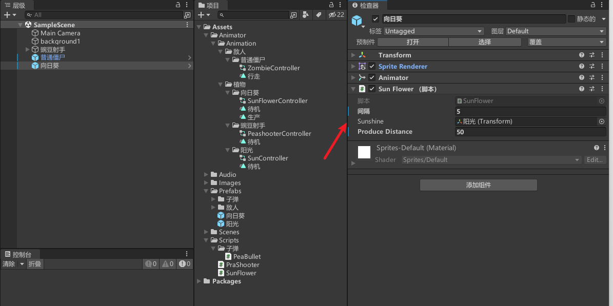The image size is (613, 306).
Task: Toggle the 向日葵 object active checkbox
Action: [x=375, y=19]
